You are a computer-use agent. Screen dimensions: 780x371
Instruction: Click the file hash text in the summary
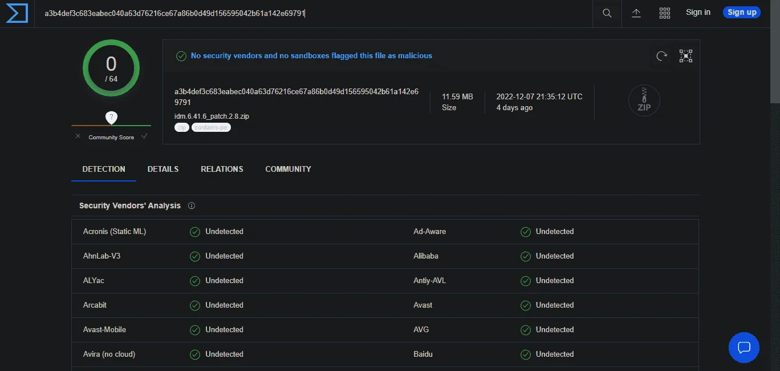pyautogui.click(x=296, y=97)
